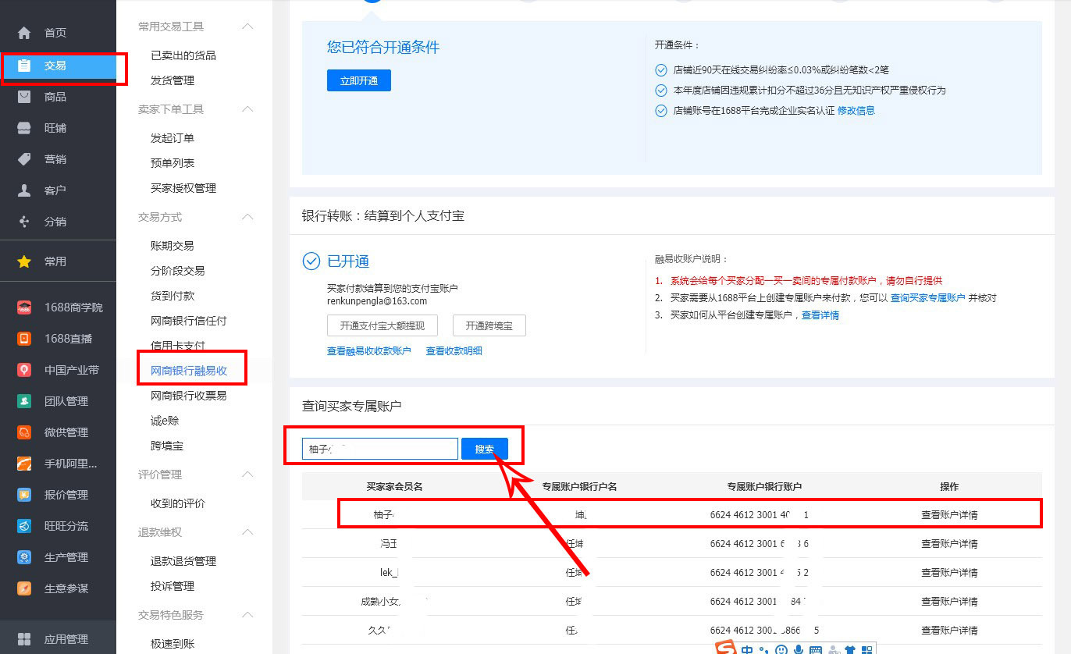This screenshot has height=654, width=1071.
Task: Click the 搜索 search button
Action: [485, 449]
